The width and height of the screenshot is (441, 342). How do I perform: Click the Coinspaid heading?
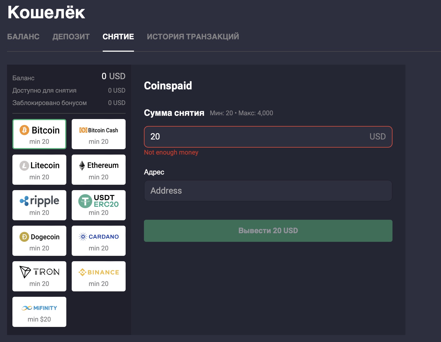168,86
